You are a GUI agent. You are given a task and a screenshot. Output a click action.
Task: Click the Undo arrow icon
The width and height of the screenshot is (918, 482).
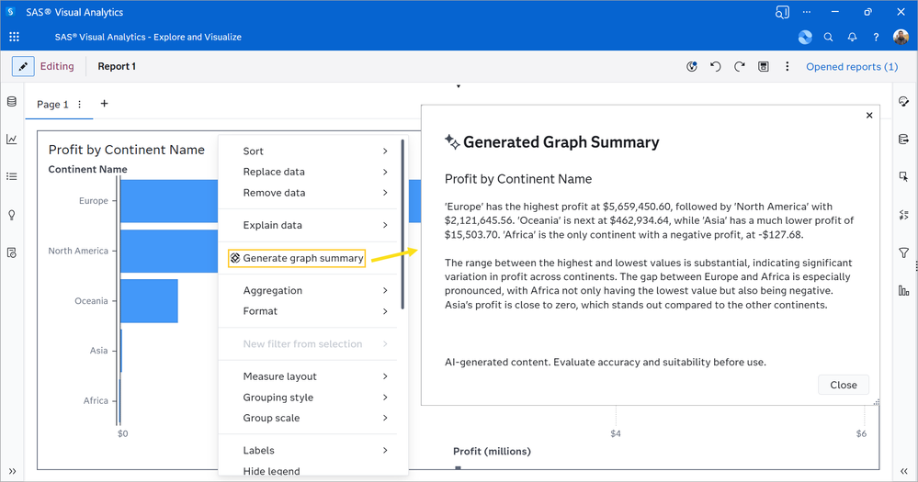tap(716, 67)
